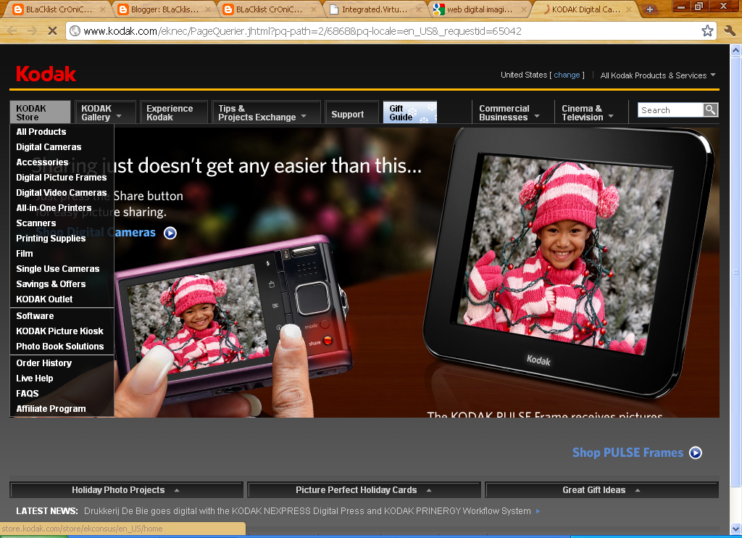Close the web digital imagi tab
The width and height of the screenshot is (742, 538).
(524, 9)
